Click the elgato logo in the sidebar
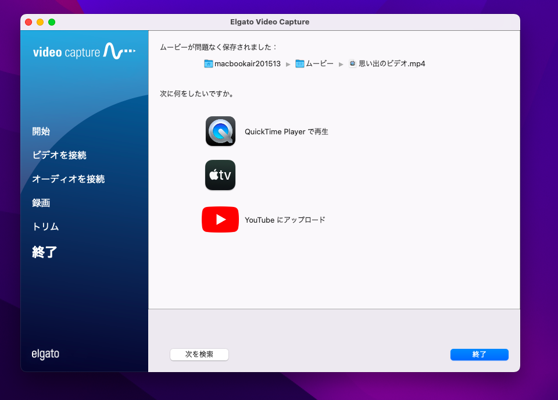Screen dimensions: 558x400 click(45, 354)
